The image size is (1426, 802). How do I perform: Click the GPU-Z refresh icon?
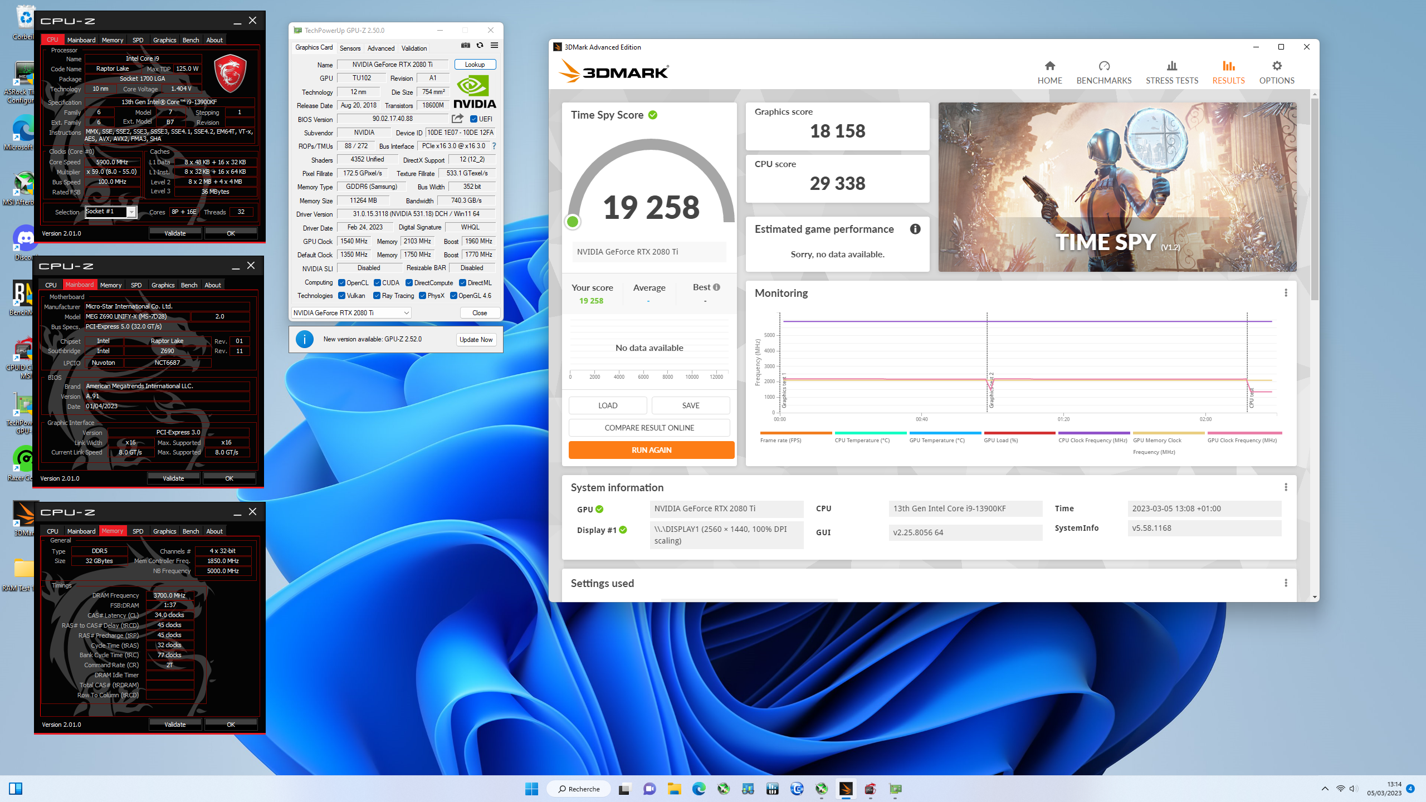click(x=480, y=46)
